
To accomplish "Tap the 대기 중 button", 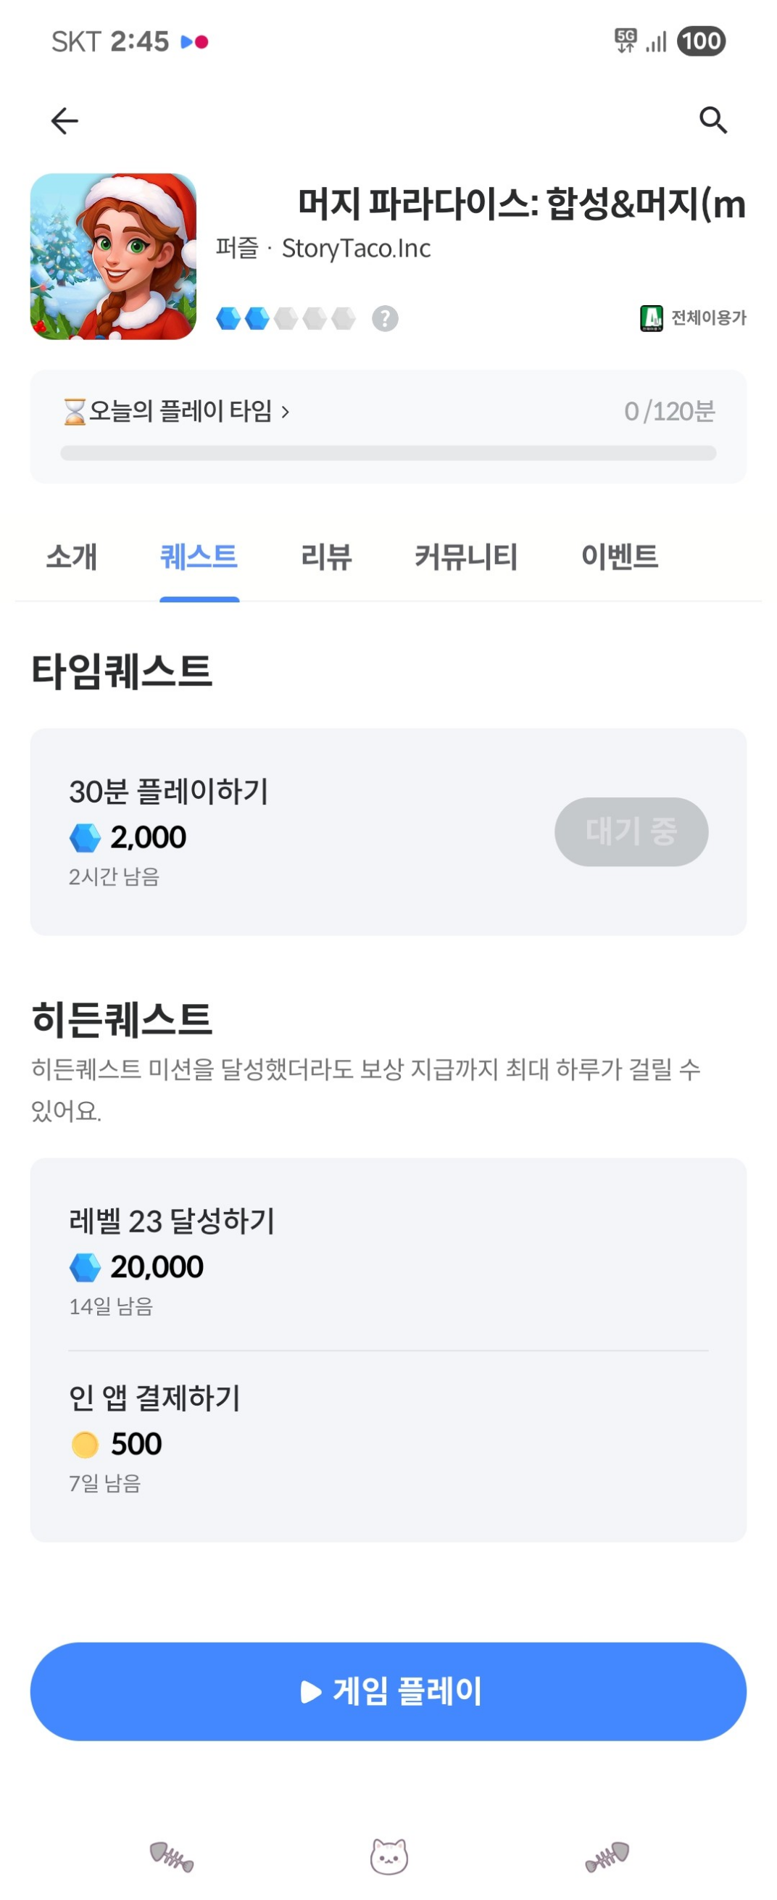I will [x=631, y=831].
